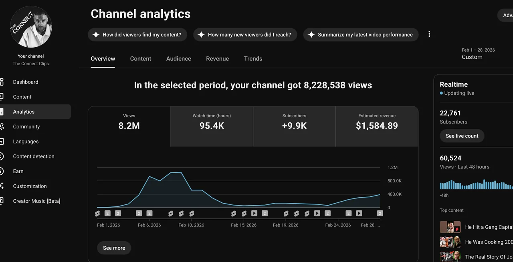Image resolution: width=513 pixels, height=262 pixels.
Task: Click video play marker between Feb 19 and Feb 24
Action: tap(317, 214)
